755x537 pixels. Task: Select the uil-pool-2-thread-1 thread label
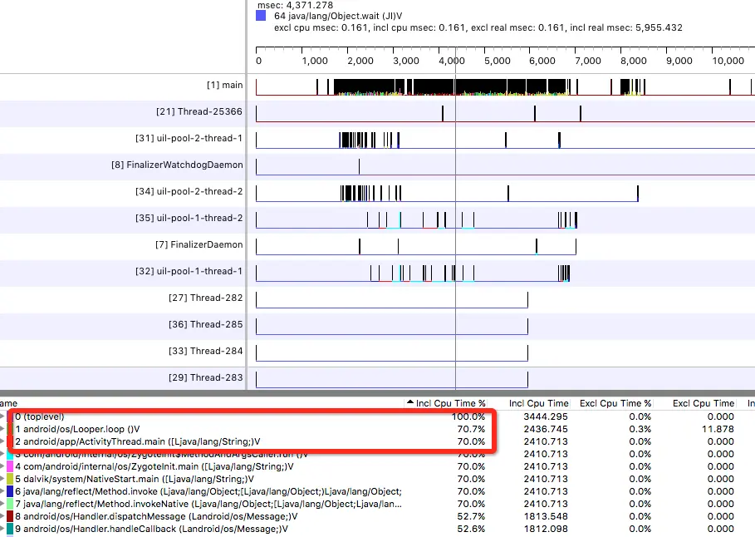[189, 138]
